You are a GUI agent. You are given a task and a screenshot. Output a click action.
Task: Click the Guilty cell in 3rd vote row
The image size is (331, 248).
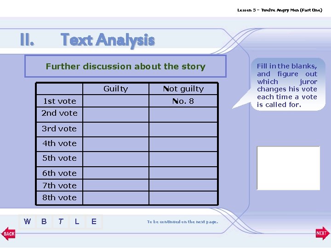116,130
